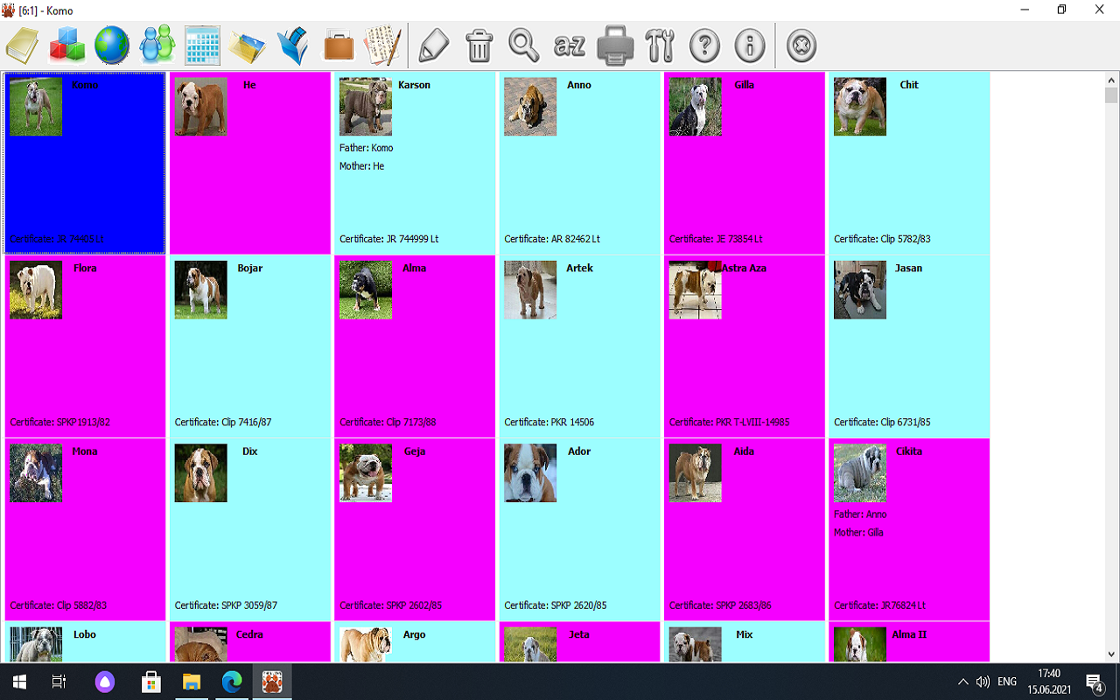Open settings via wrench and screwdriver icon

[660, 45]
